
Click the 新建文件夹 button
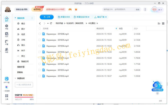(x=64, y=17)
